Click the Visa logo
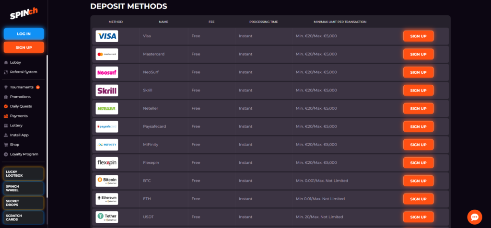Viewport: 491px width, 228px height. click(107, 36)
